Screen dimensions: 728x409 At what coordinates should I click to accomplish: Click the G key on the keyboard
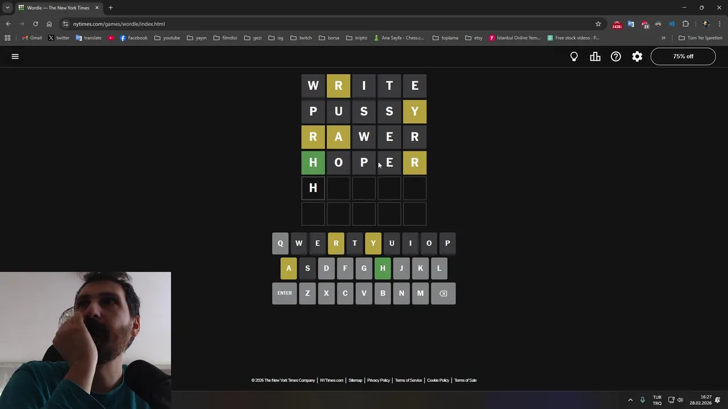tap(364, 268)
